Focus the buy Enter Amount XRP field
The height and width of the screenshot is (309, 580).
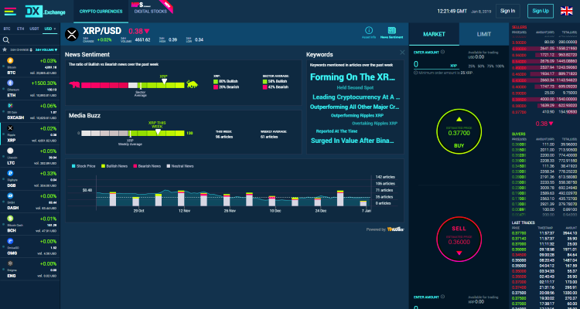[x=436, y=65]
